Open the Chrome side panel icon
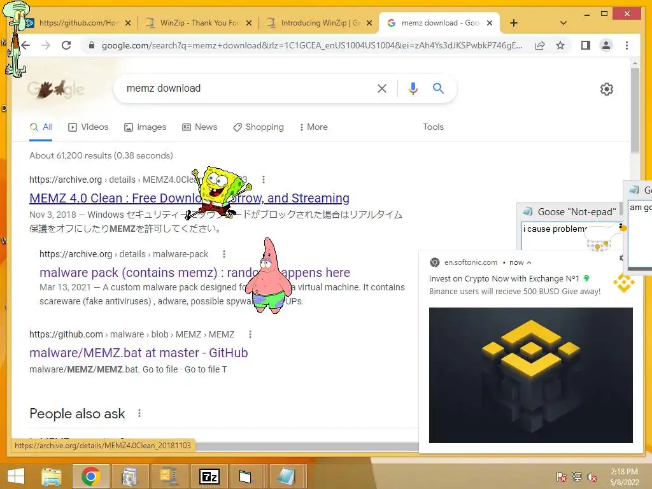This screenshot has width=652, height=489. (x=586, y=45)
